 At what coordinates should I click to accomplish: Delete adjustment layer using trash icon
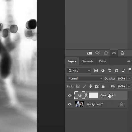click(x=122, y=53)
